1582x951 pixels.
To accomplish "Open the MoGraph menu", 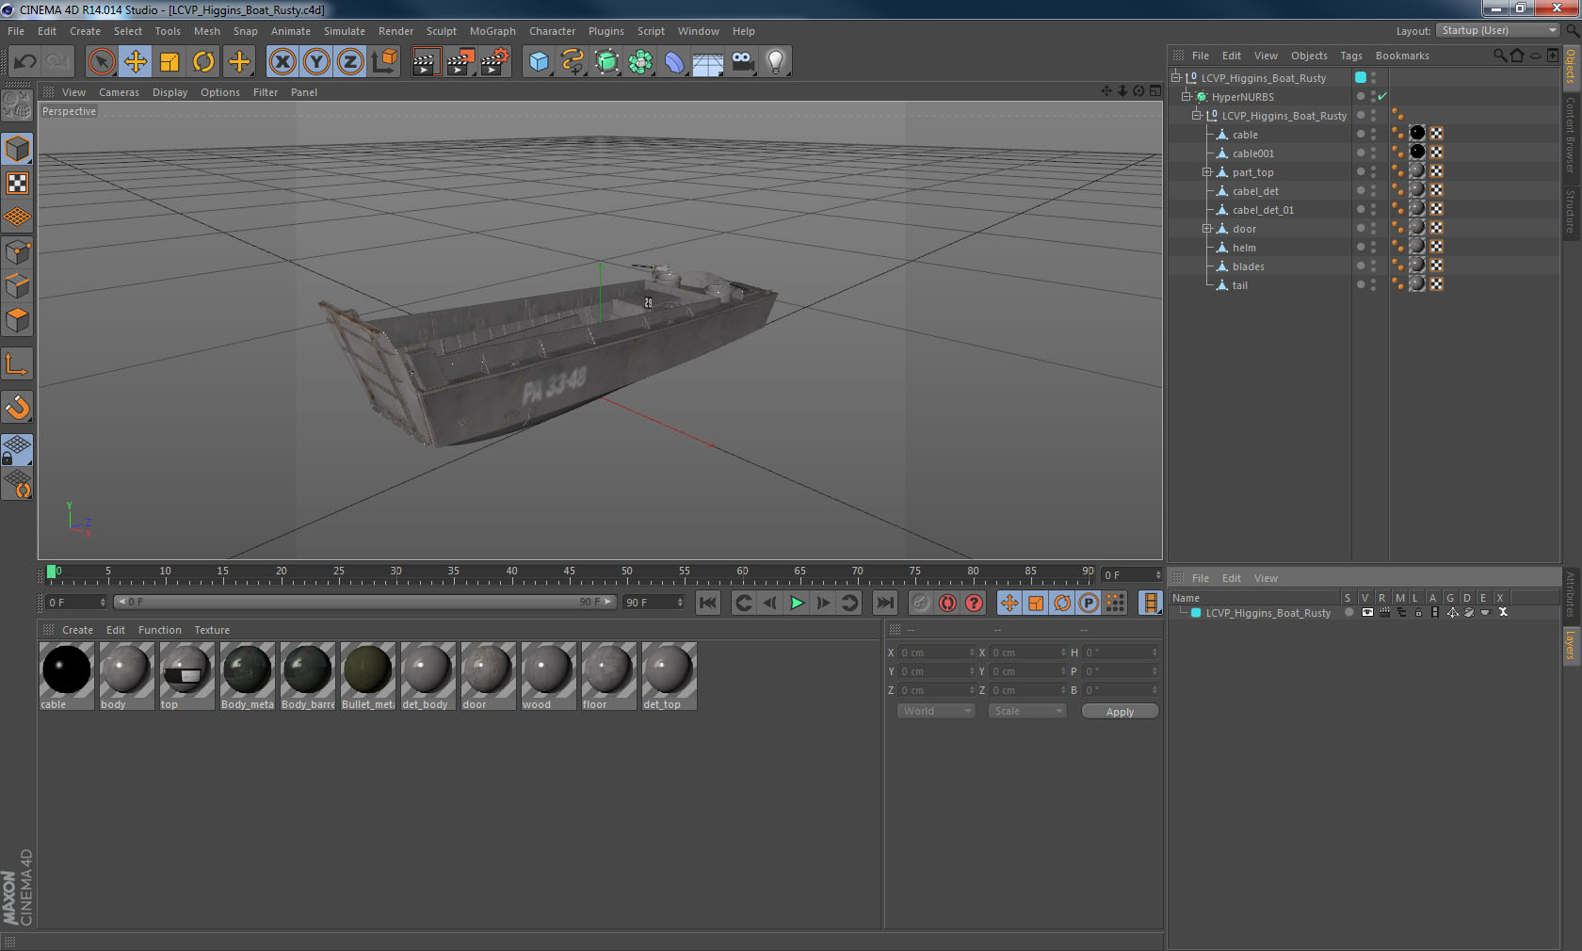I will click(492, 31).
